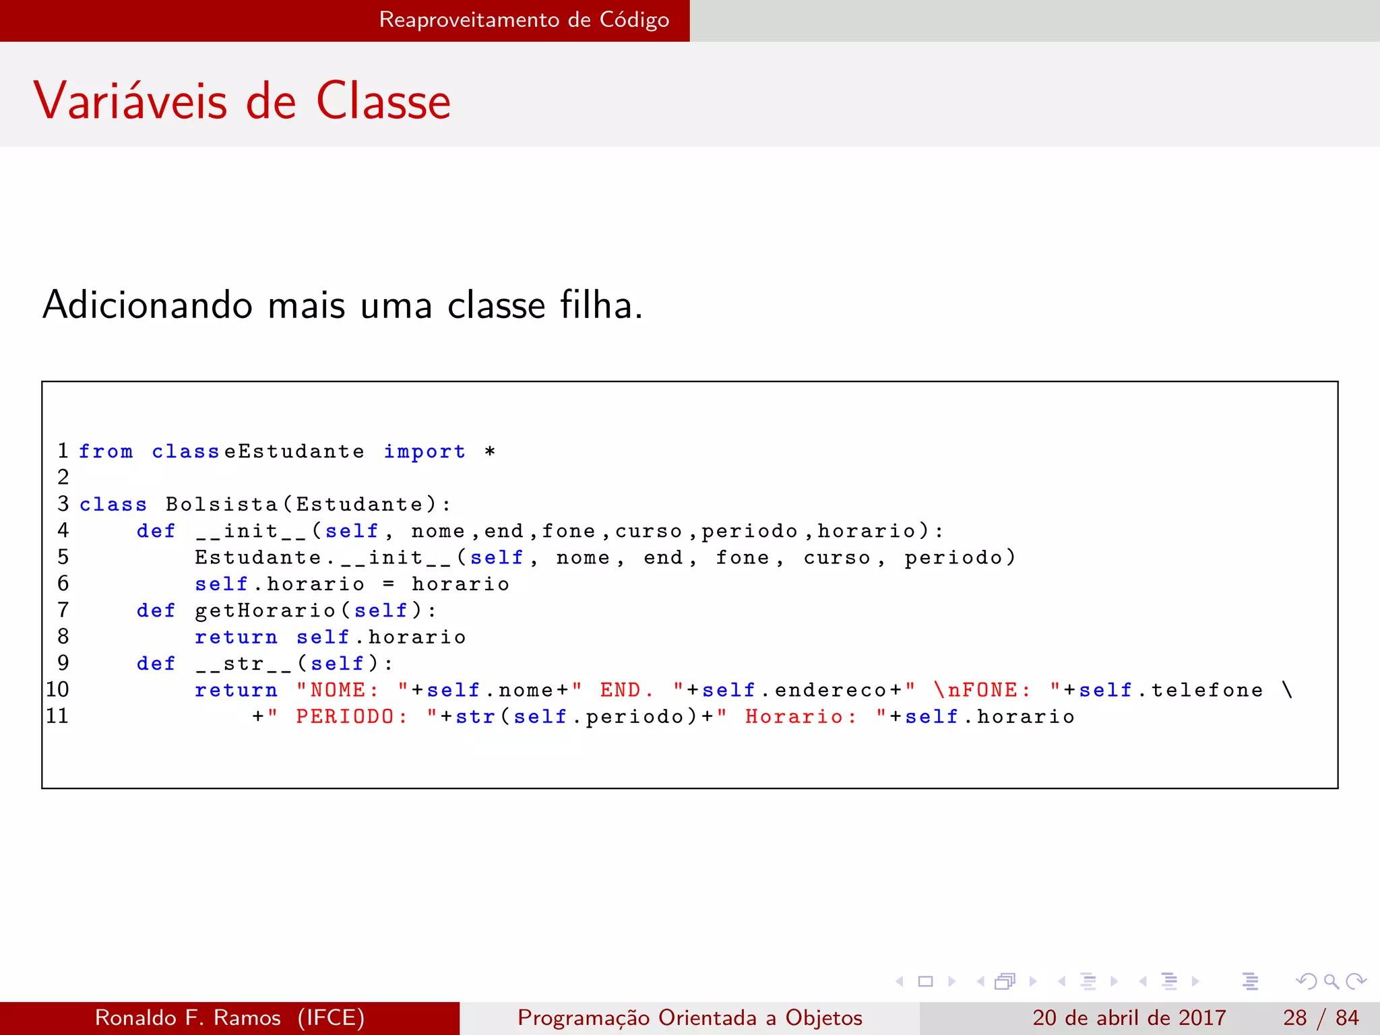
Task: Click line number 11 of the code listing
Action: [x=58, y=716]
